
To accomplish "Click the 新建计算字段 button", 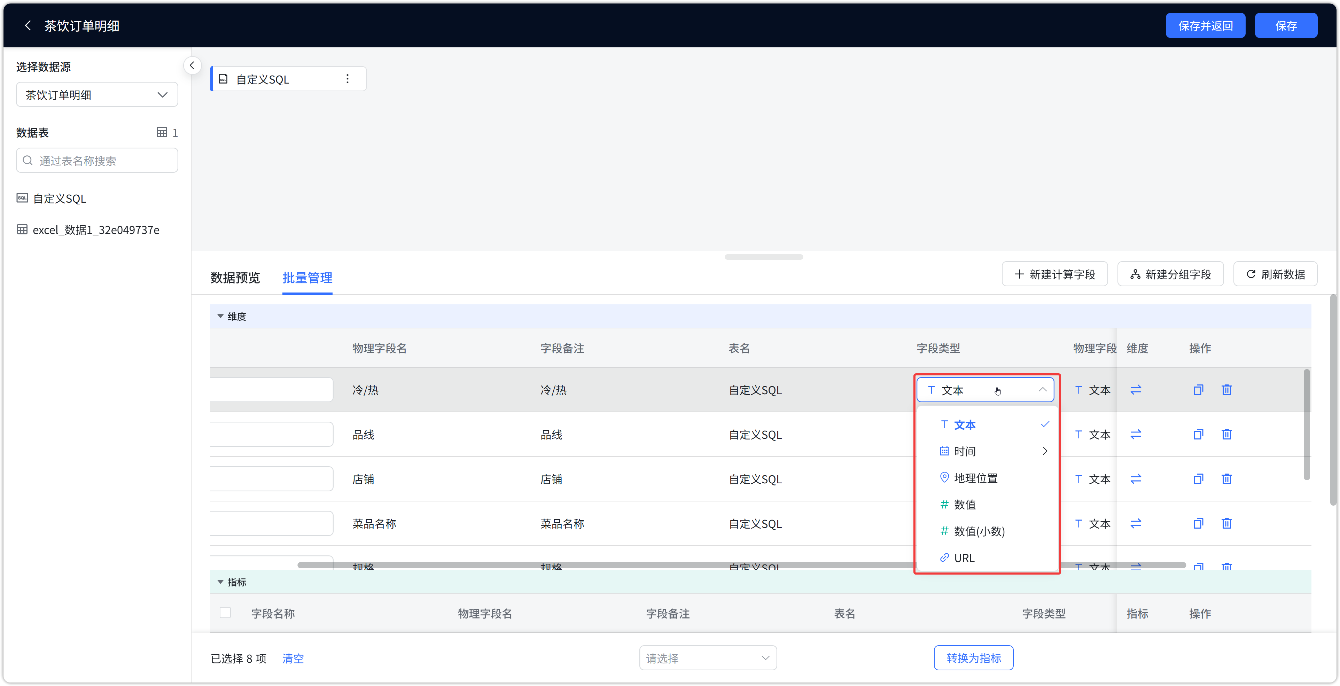I will pos(1054,274).
